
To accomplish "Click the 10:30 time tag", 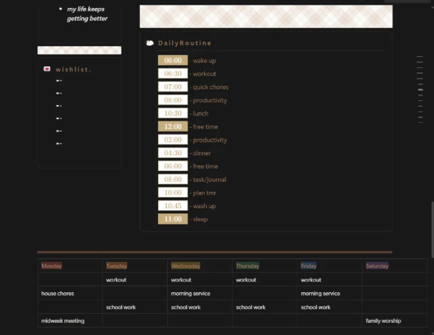I will point(173,113).
